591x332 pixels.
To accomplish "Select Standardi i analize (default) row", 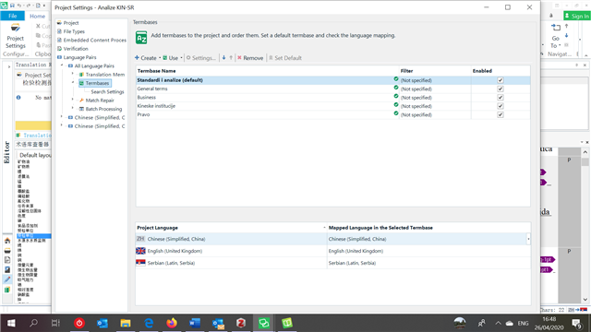I will coord(332,80).
